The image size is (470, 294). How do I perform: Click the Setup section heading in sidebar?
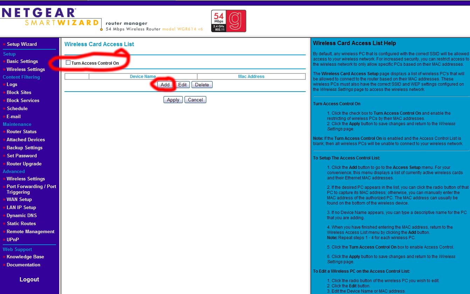(x=9, y=54)
